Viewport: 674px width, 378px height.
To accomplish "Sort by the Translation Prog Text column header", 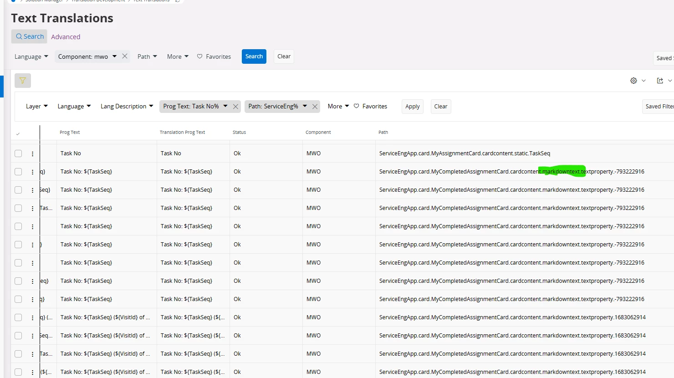I will pos(182,133).
